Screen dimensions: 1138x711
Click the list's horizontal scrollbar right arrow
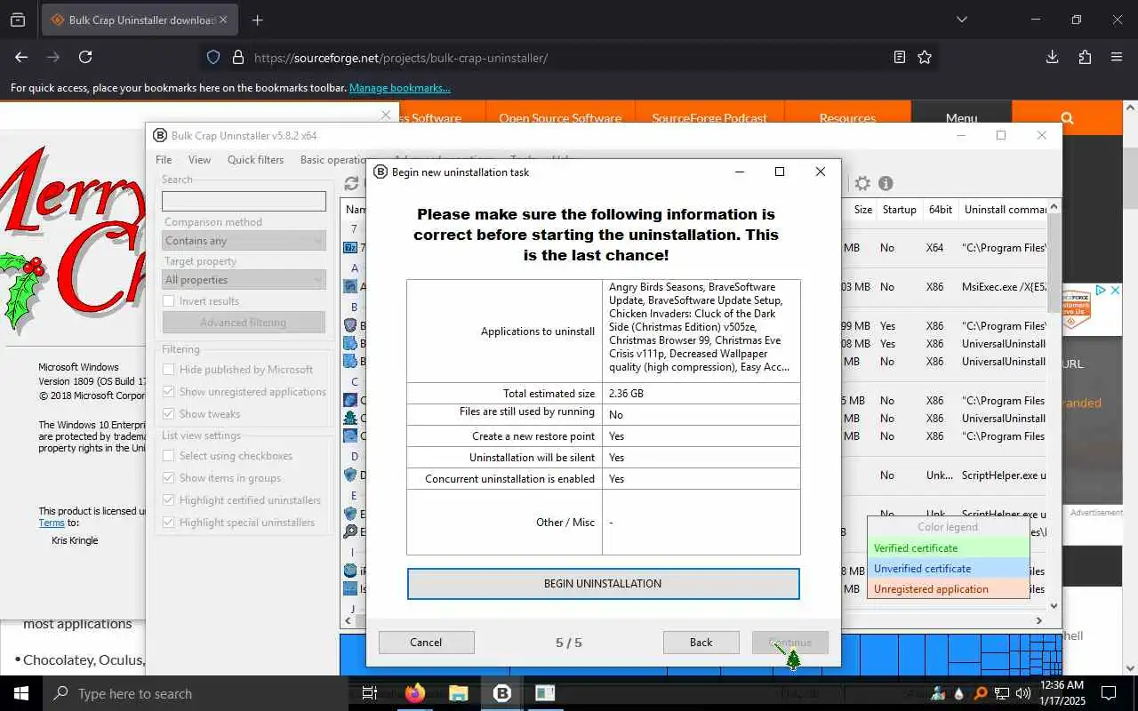point(1039,620)
